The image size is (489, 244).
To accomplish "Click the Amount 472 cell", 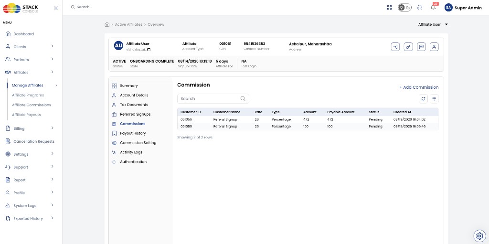I will click(x=306, y=119).
